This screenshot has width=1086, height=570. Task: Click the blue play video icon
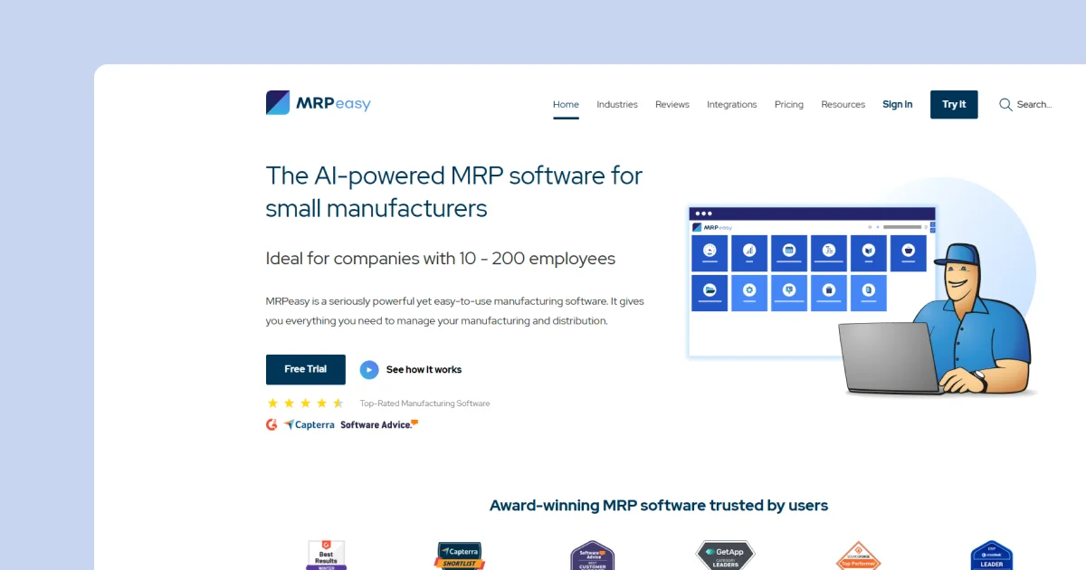pos(369,369)
